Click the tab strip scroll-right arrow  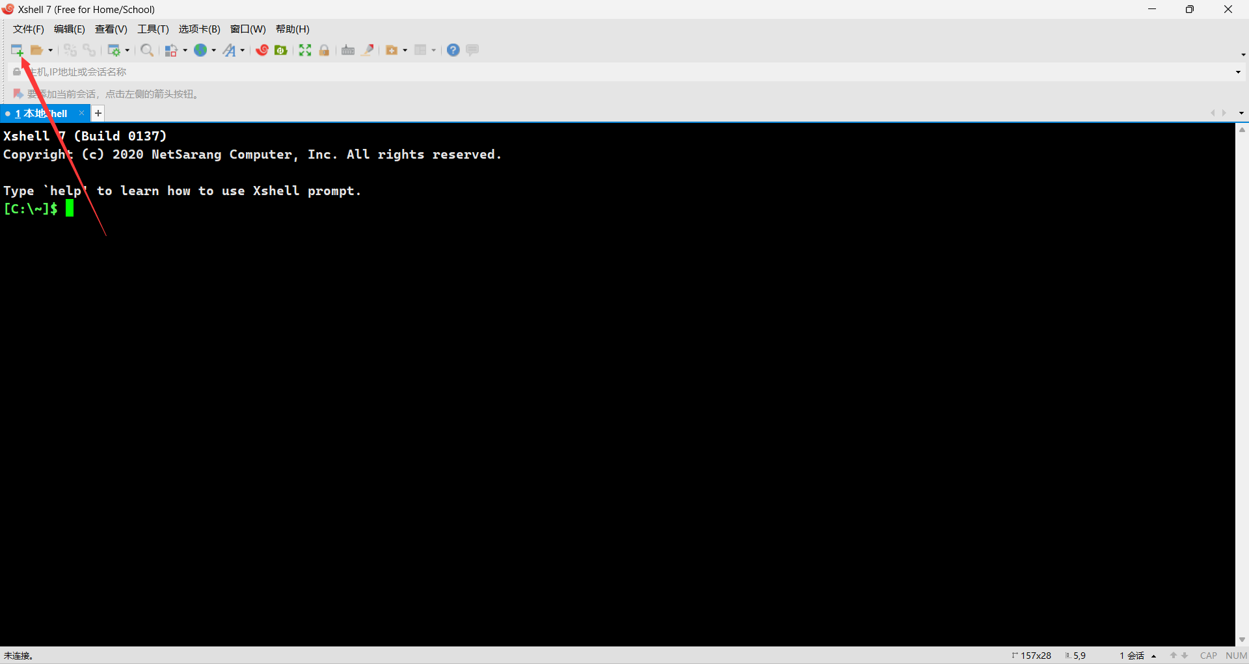click(x=1224, y=113)
